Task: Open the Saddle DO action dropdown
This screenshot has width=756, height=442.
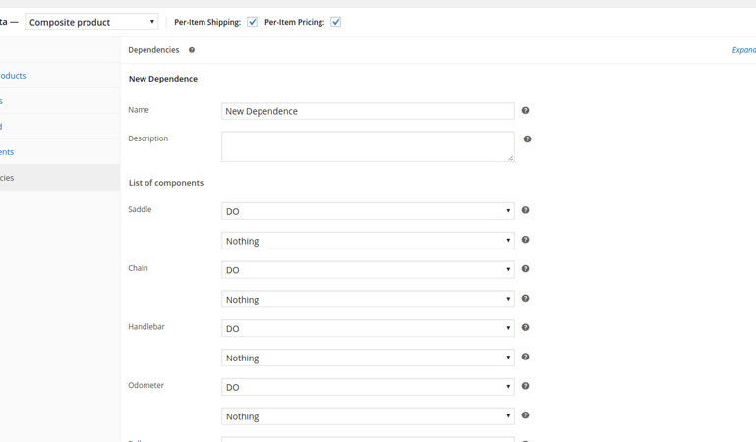Action: [x=368, y=211]
